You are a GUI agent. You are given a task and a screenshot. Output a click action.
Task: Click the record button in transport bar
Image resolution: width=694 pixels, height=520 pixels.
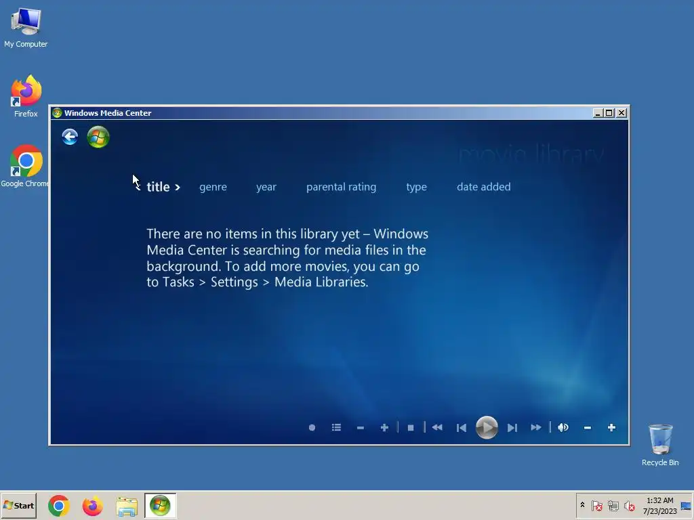point(312,428)
